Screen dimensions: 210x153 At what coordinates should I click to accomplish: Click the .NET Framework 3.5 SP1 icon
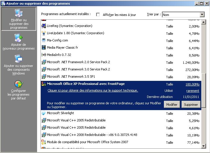coord(44,76)
